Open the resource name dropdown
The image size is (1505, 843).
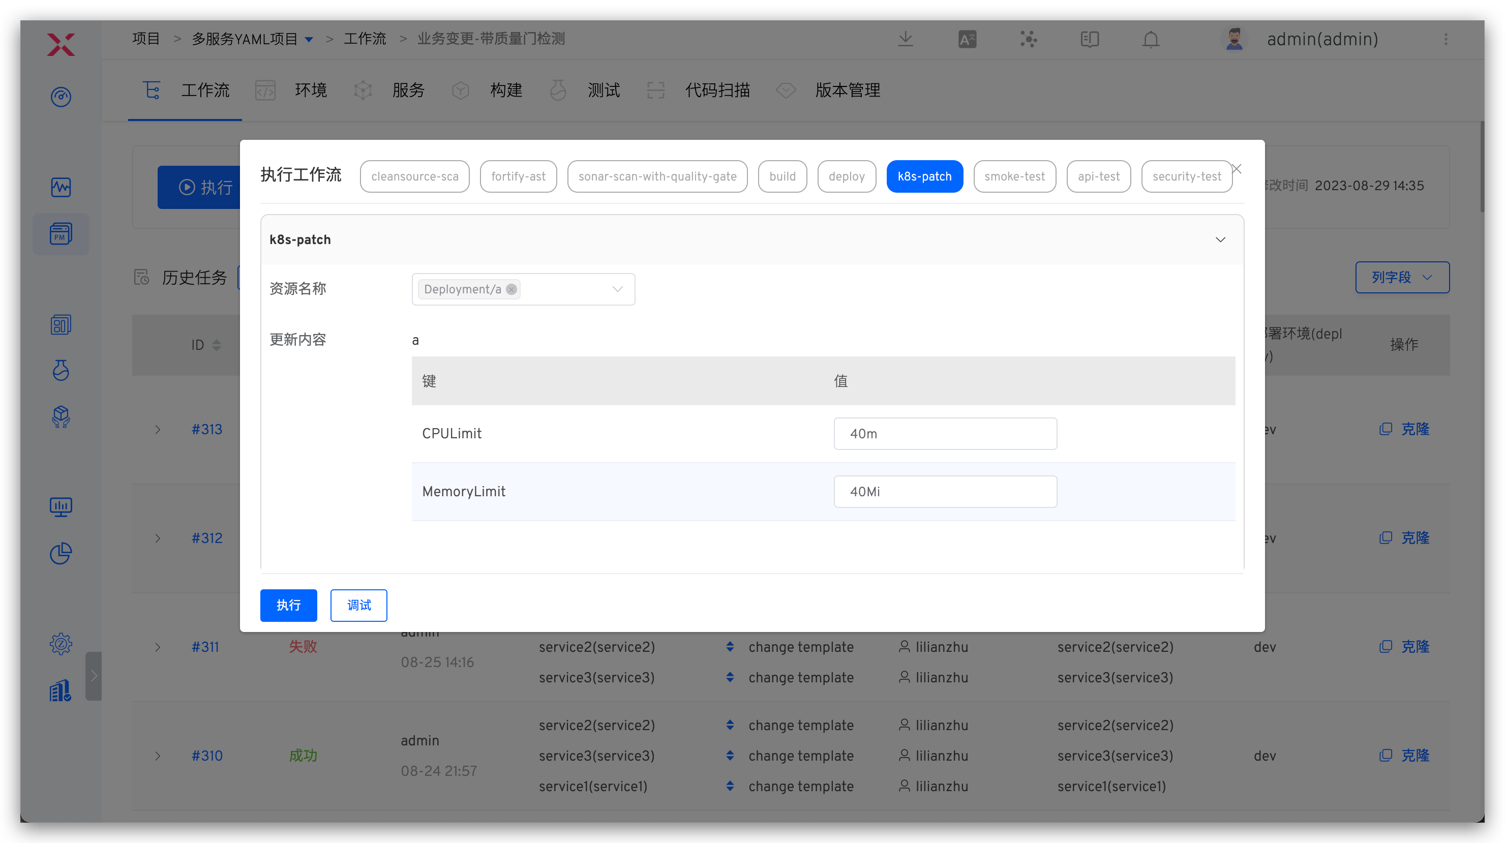(x=617, y=290)
